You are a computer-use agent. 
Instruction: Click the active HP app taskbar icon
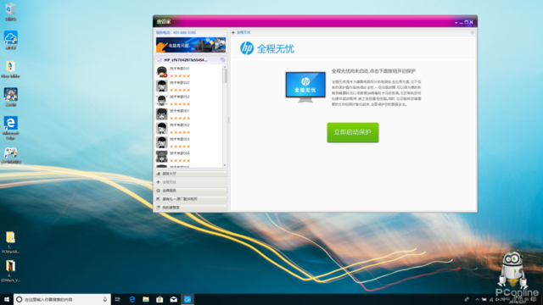coord(188,299)
